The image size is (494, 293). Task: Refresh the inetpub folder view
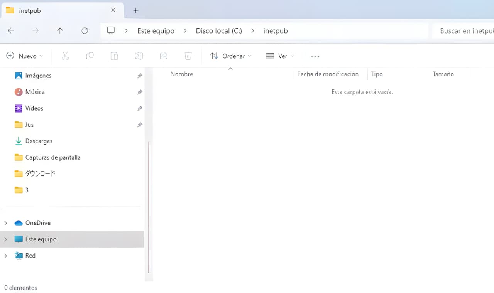pos(85,31)
